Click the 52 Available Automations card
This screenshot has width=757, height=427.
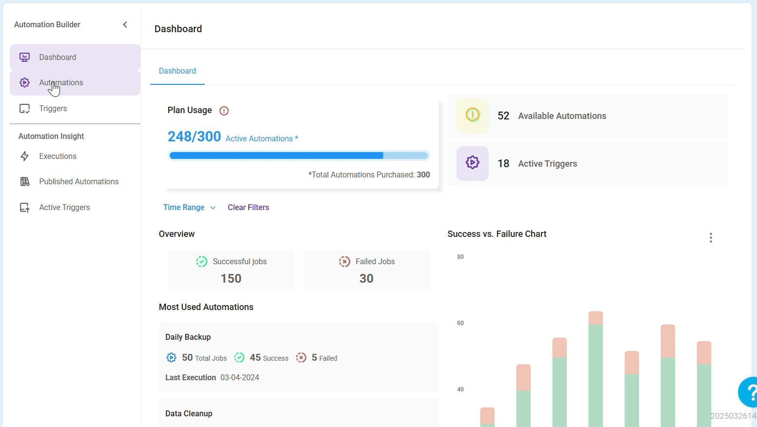pos(588,116)
